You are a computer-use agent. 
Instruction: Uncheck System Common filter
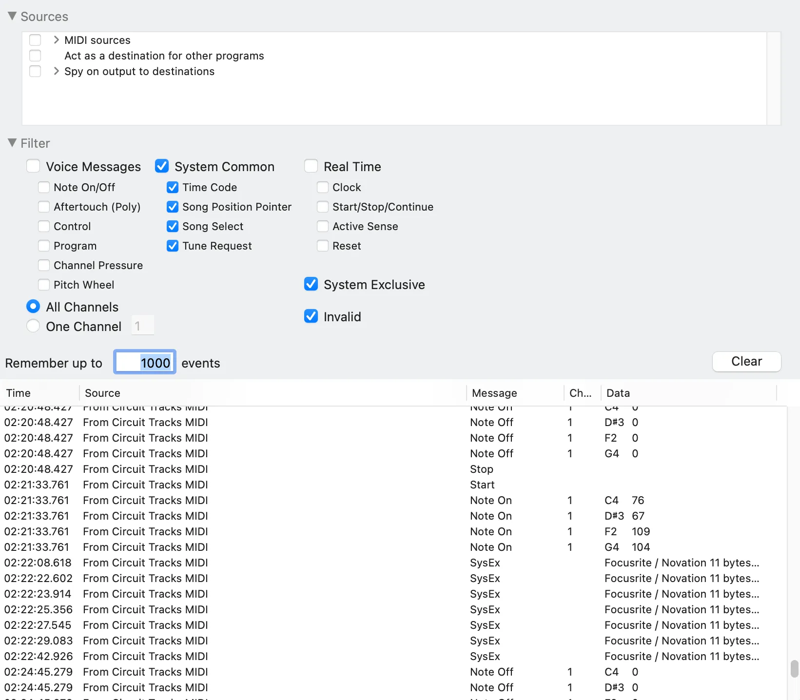(162, 166)
